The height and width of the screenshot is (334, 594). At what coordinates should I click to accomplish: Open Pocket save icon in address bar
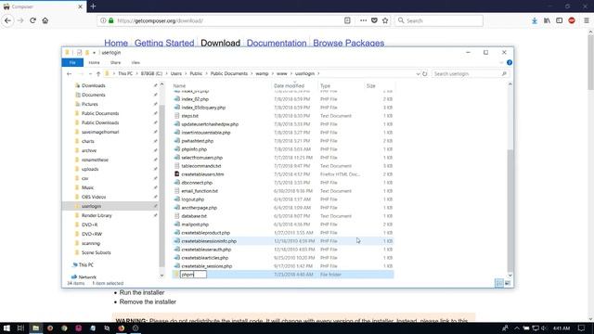pyautogui.click(x=374, y=20)
